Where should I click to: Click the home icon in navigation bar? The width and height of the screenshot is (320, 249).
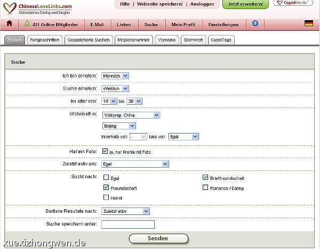[x=9, y=24]
